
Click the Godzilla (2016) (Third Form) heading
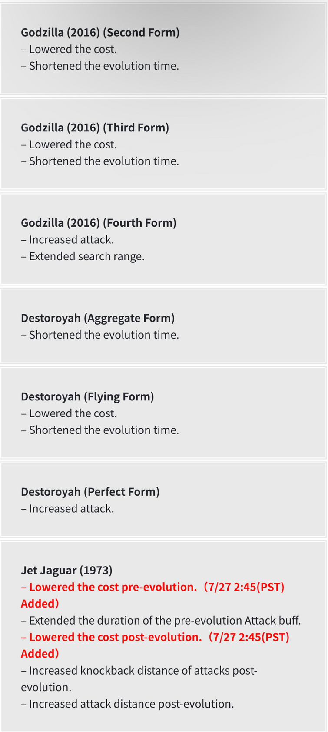(x=95, y=128)
